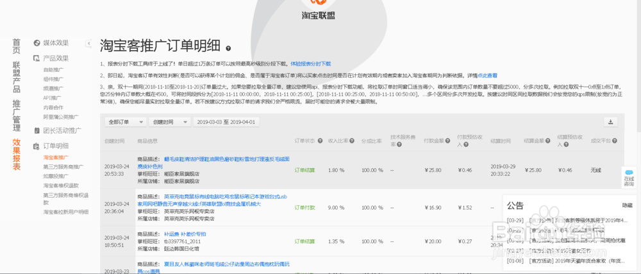Click help icon next to 收入比率 header
Image resolution: width=641 pixels, height=274 pixels.
click(353, 141)
